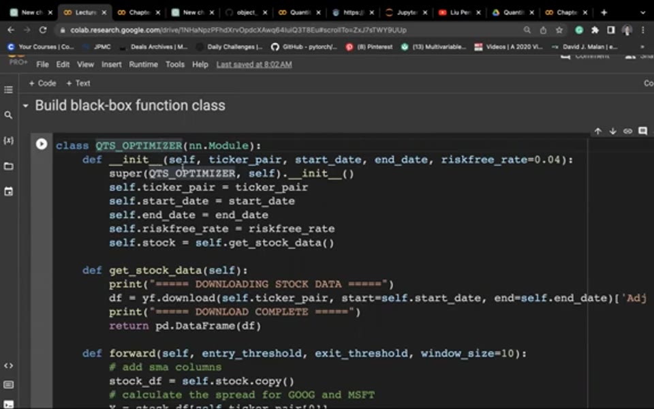The image size is (654, 409).
Task: Click the riskfree_rate=0.04 parameter text
Action: click(x=501, y=160)
